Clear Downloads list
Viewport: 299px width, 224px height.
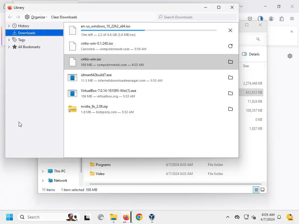(x=64, y=17)
